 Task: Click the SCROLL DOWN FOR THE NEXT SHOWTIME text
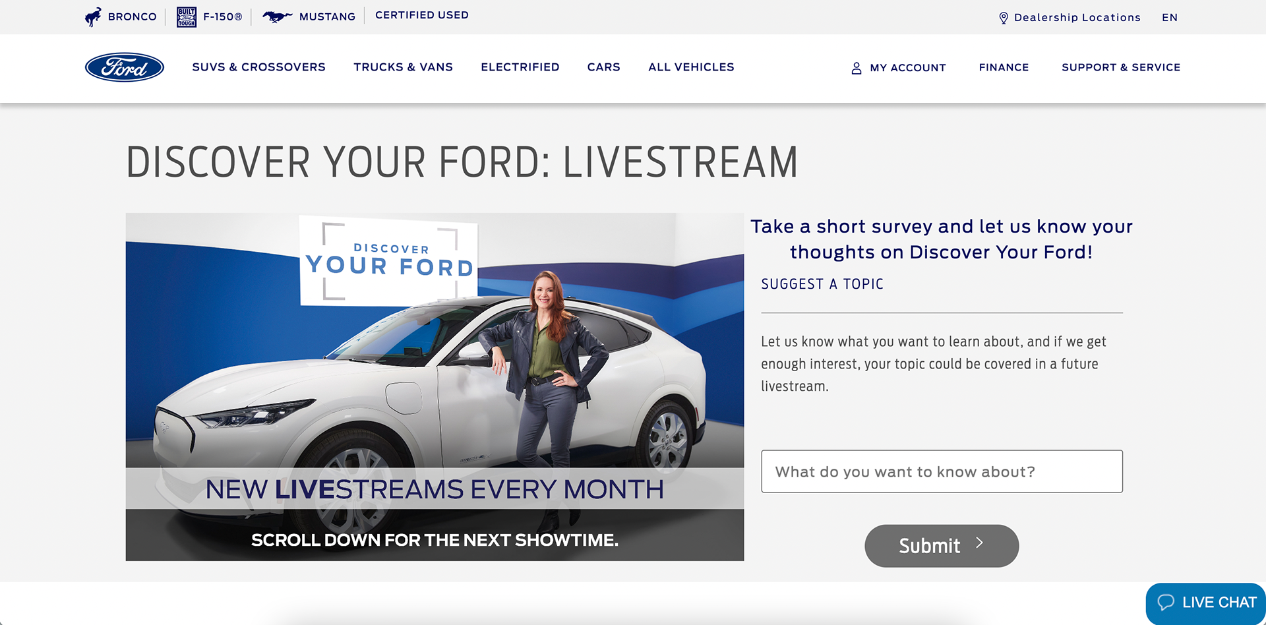point(435,540)
